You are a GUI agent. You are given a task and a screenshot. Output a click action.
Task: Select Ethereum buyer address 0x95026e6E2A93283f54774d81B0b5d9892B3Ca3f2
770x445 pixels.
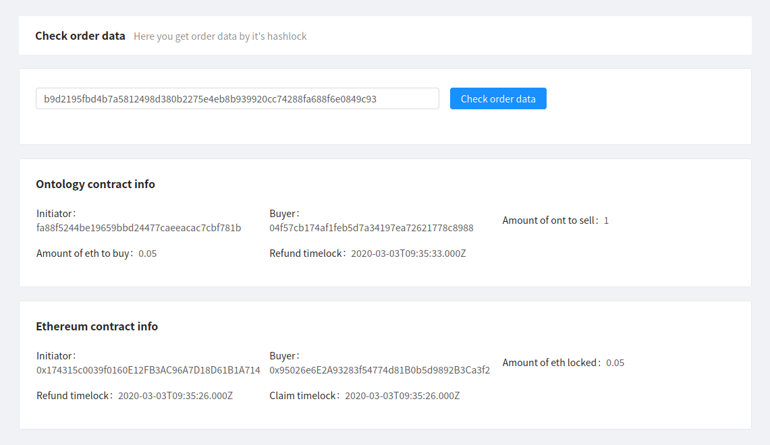(x=379, y=370)
